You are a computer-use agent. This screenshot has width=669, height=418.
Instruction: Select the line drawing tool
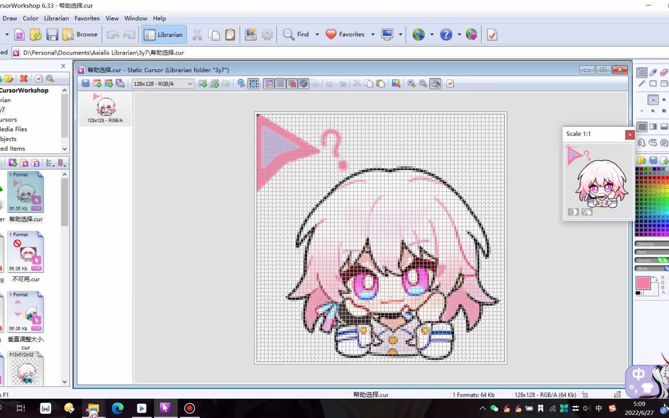pos(642,84)
